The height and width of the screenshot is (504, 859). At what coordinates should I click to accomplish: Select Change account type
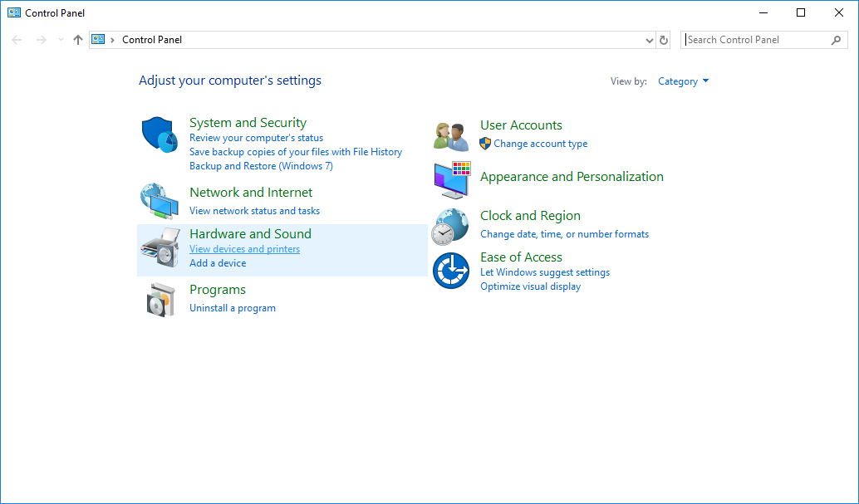(540, 144)
